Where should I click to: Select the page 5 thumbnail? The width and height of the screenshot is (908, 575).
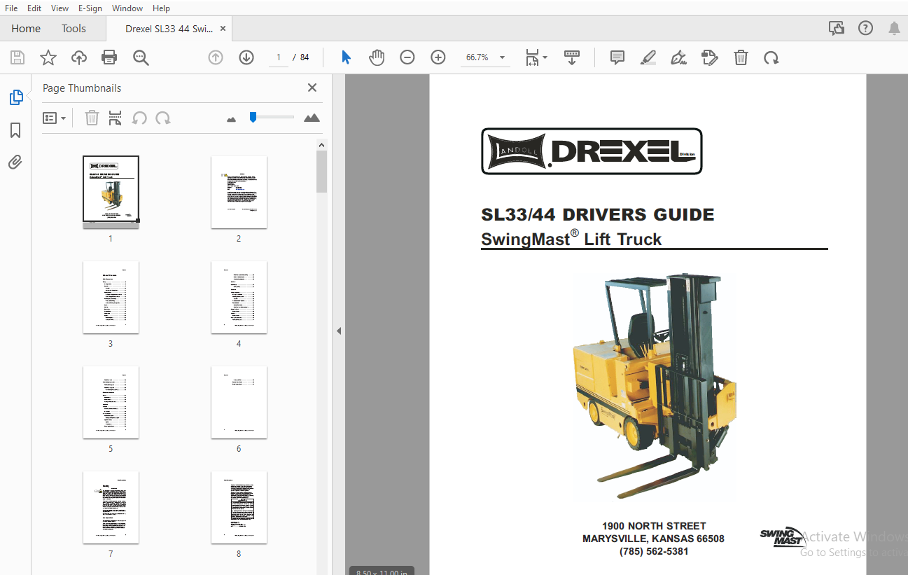111,402
